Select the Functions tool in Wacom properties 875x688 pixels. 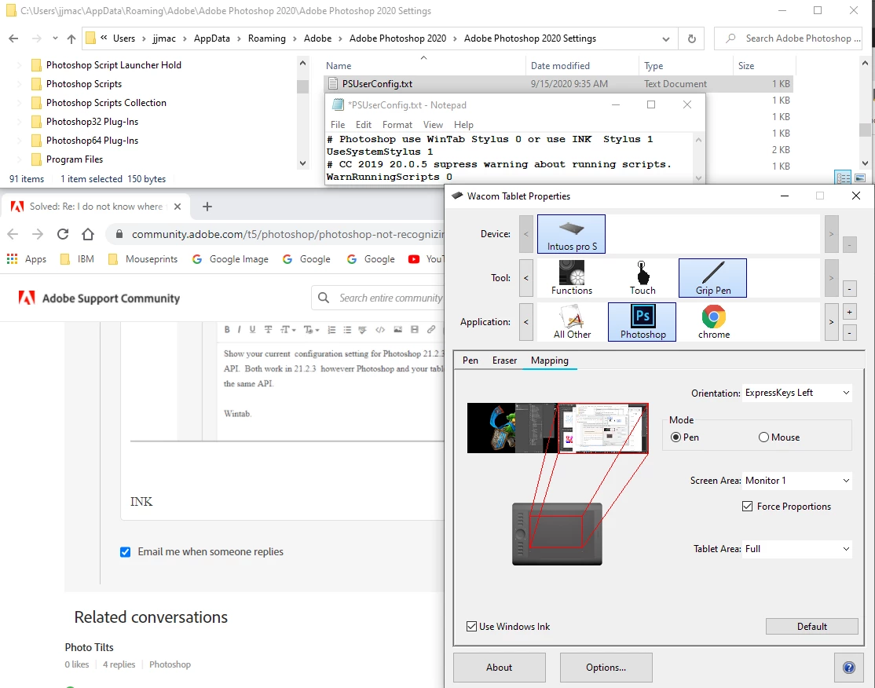pyautogui.click(x=572, y=278)
